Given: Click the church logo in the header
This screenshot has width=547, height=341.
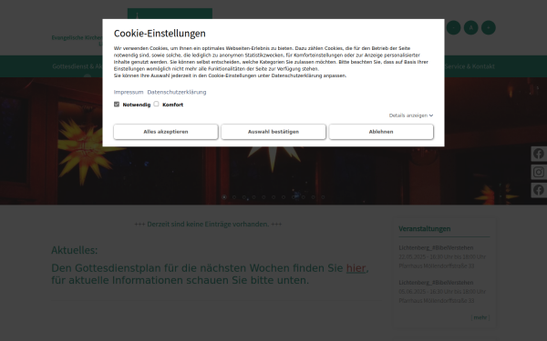Looking at the screenshot, I should pos(170,14).
